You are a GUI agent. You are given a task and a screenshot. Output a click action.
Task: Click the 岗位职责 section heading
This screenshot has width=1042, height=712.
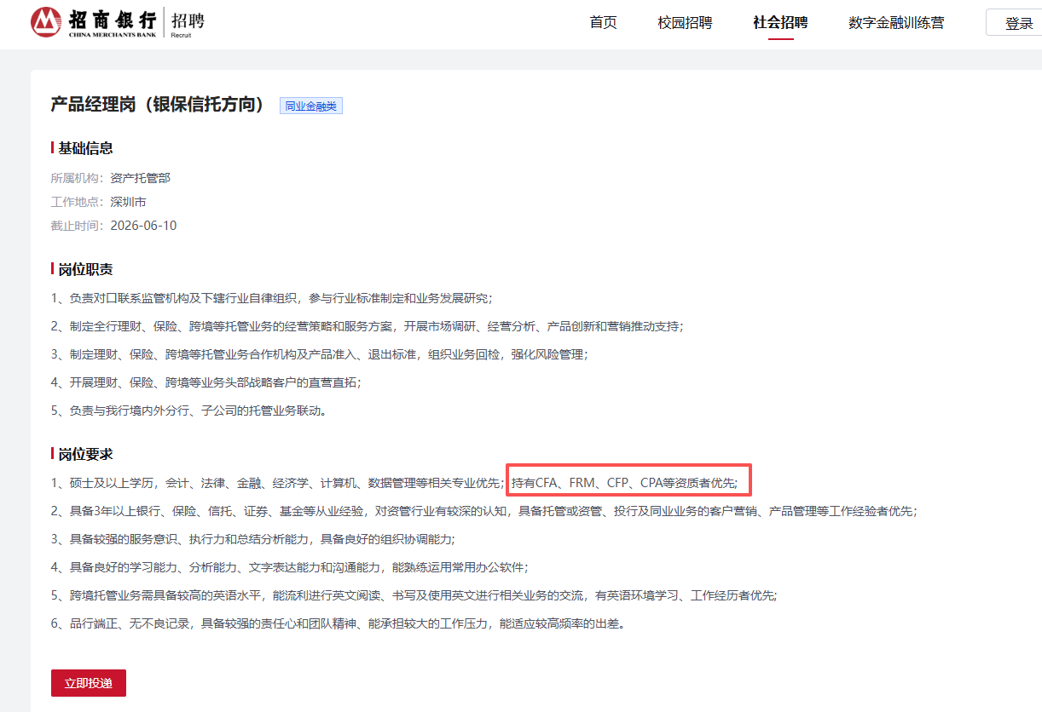click(85, 270)
